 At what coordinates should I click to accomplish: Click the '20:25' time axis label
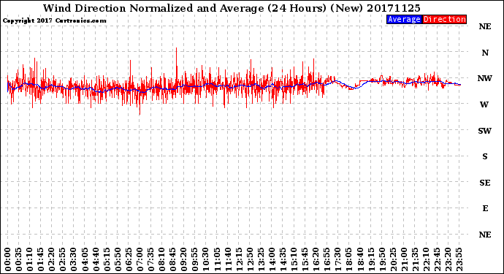tap(393, 259)
